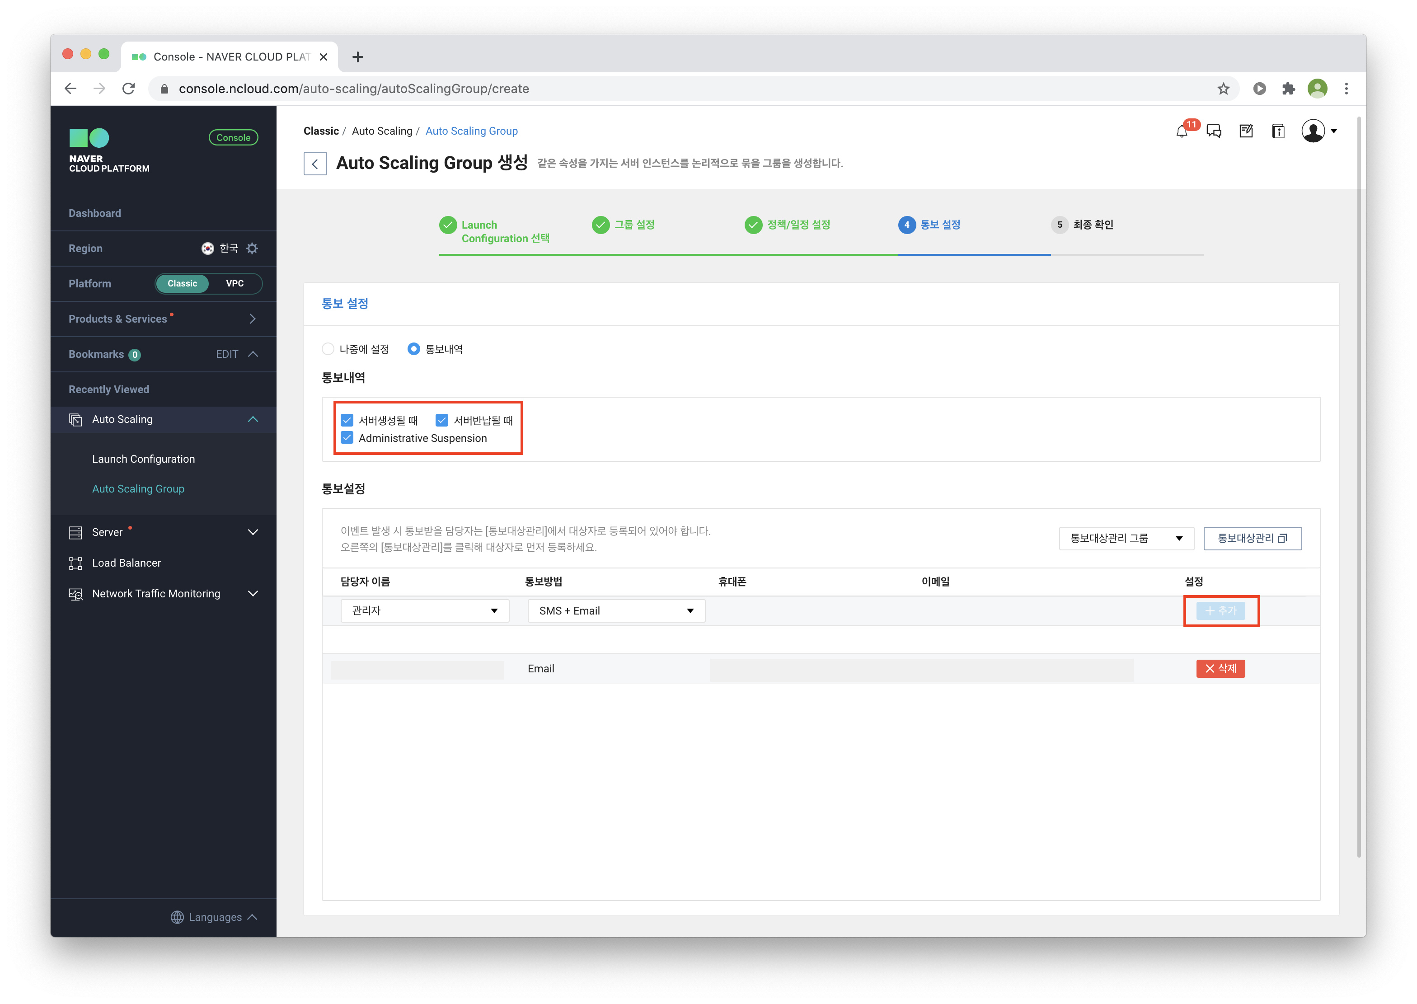The width and height of the screenshot is (1417, 1004).
Task: Open the 통보대상관리 그룹 dropdown
Action: point(1126,539)
